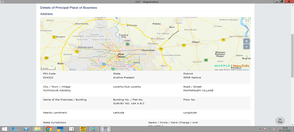Viewport: 294px width, 132px height.
Task: Click Ghaziabad label on the map
Action: pyautogui.click(x=148, y=50)
